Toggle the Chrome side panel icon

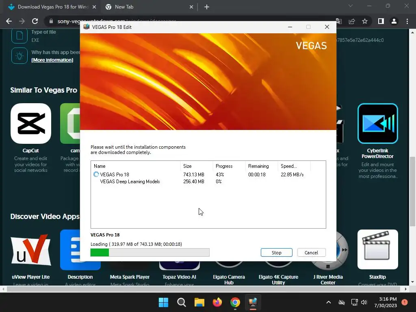coord(381,21)
